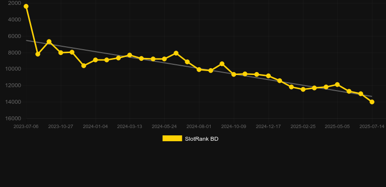
Task: Click the data point above 2024-05-24
Action: tap(164, 59)
